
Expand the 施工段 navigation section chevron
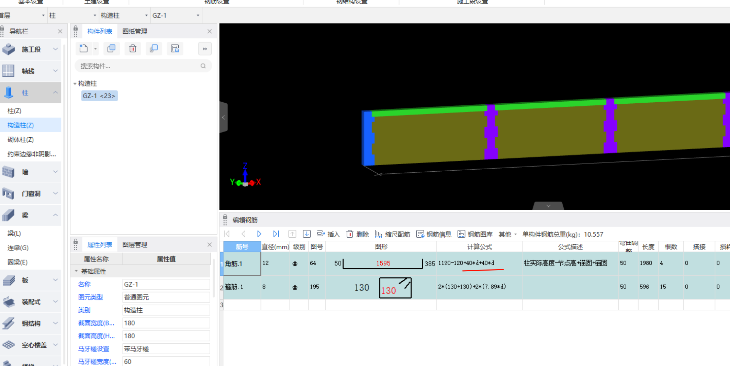(55, 49)
